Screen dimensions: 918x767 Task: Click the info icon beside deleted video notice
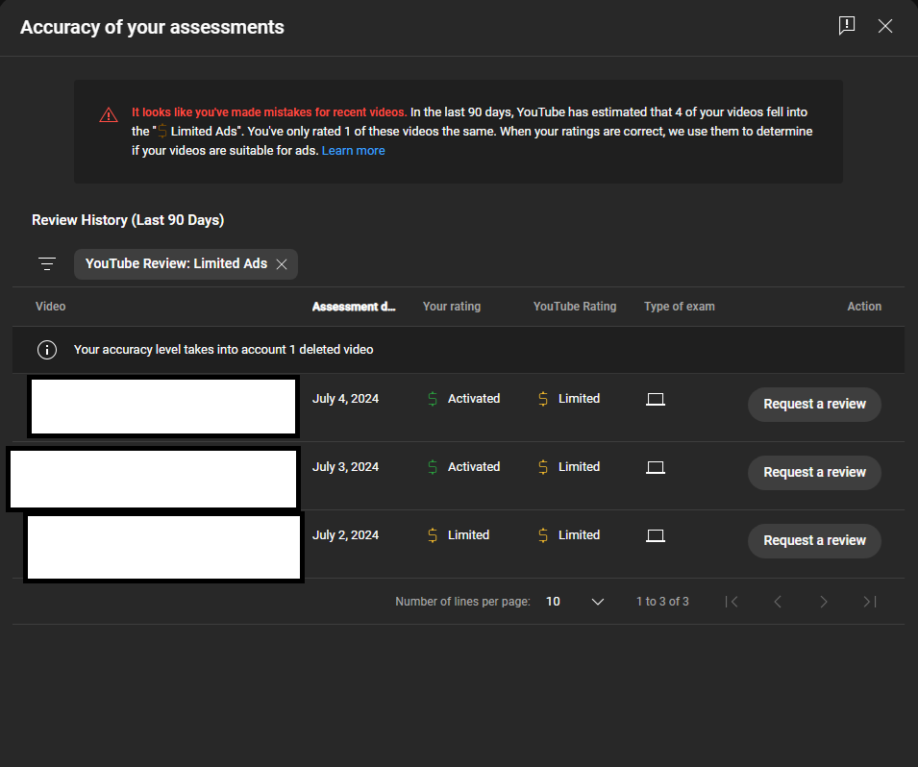pos(47,350)
